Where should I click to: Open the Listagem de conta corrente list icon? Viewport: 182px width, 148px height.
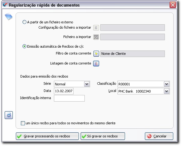(x=96, y=64)
